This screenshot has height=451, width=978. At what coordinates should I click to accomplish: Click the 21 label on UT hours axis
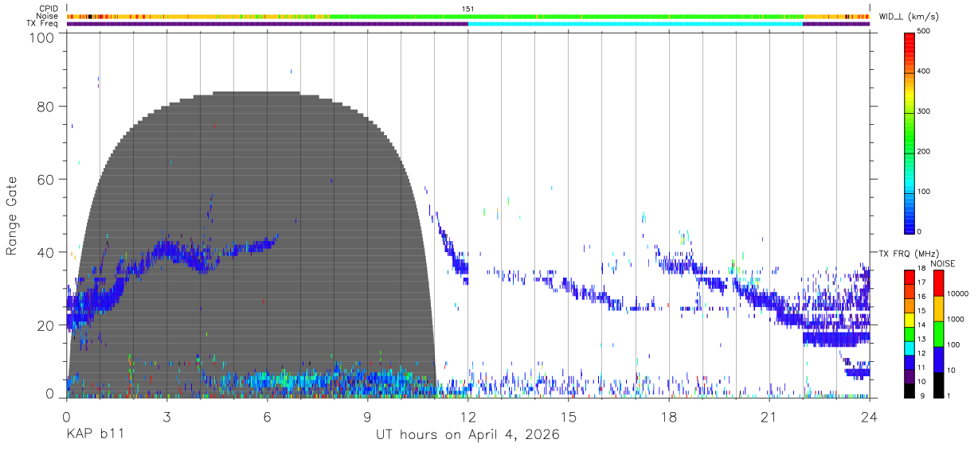pyautogui.click(x=769, y=416)
